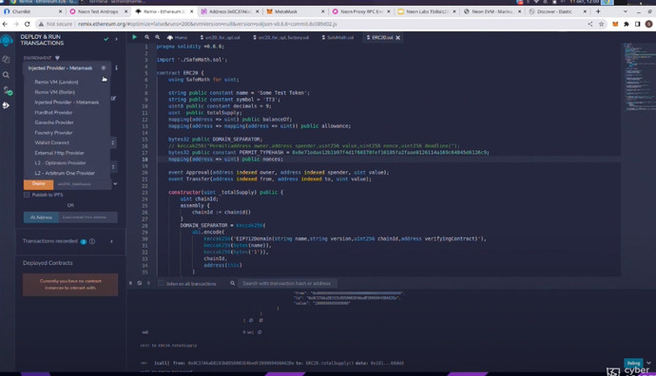
Task: Close the ERC20.sol tab
Action: [397, 38]
